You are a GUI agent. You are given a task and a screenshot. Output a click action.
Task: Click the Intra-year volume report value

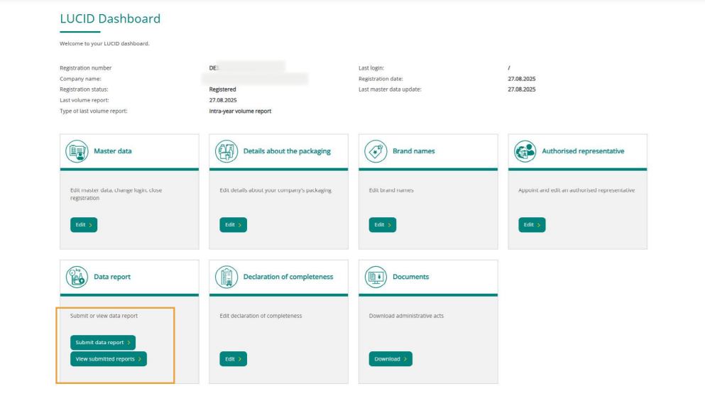pyautogui.click(x=240, y=111)
